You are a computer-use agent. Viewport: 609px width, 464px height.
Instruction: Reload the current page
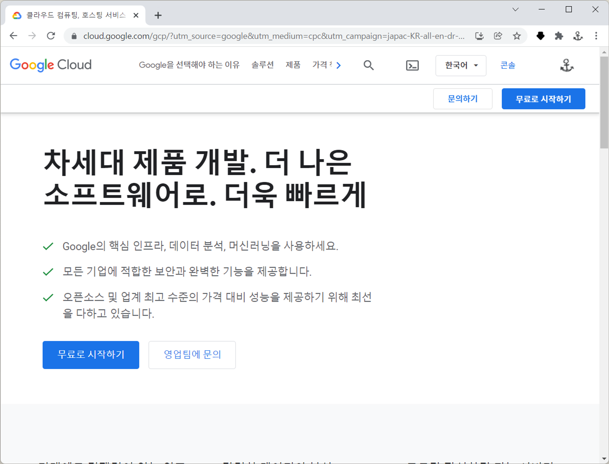click(x=51, y=36)
